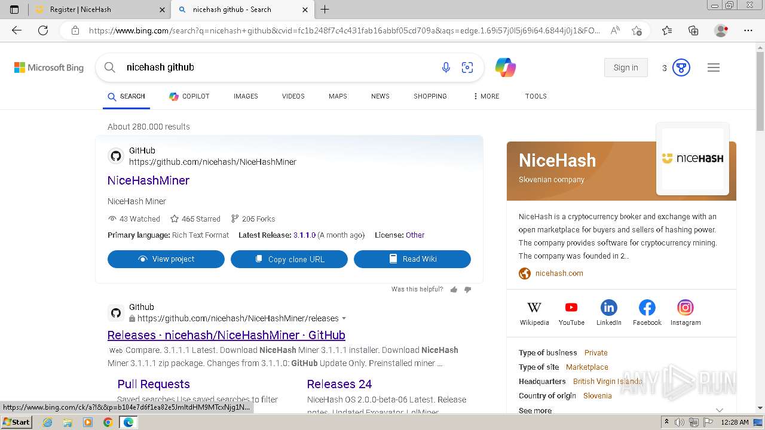
Task: Open the Releases 24 sublink
Action: pos(339,384)
